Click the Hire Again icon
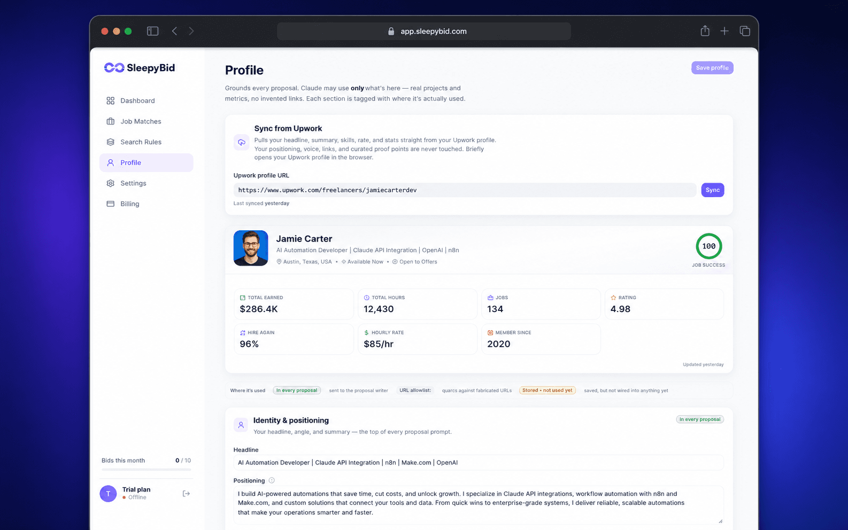 coord(243,333)
